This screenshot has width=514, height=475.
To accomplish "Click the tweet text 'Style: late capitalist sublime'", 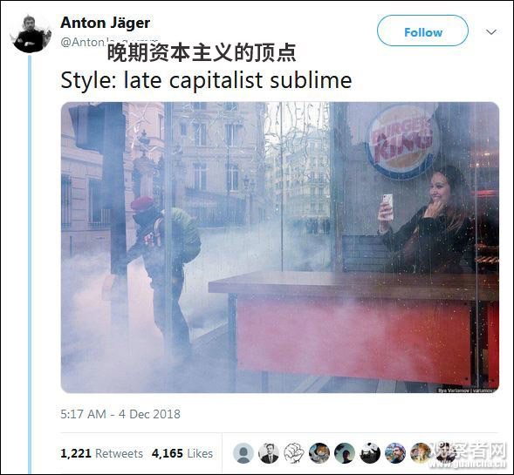I will [x=206, y=80].
